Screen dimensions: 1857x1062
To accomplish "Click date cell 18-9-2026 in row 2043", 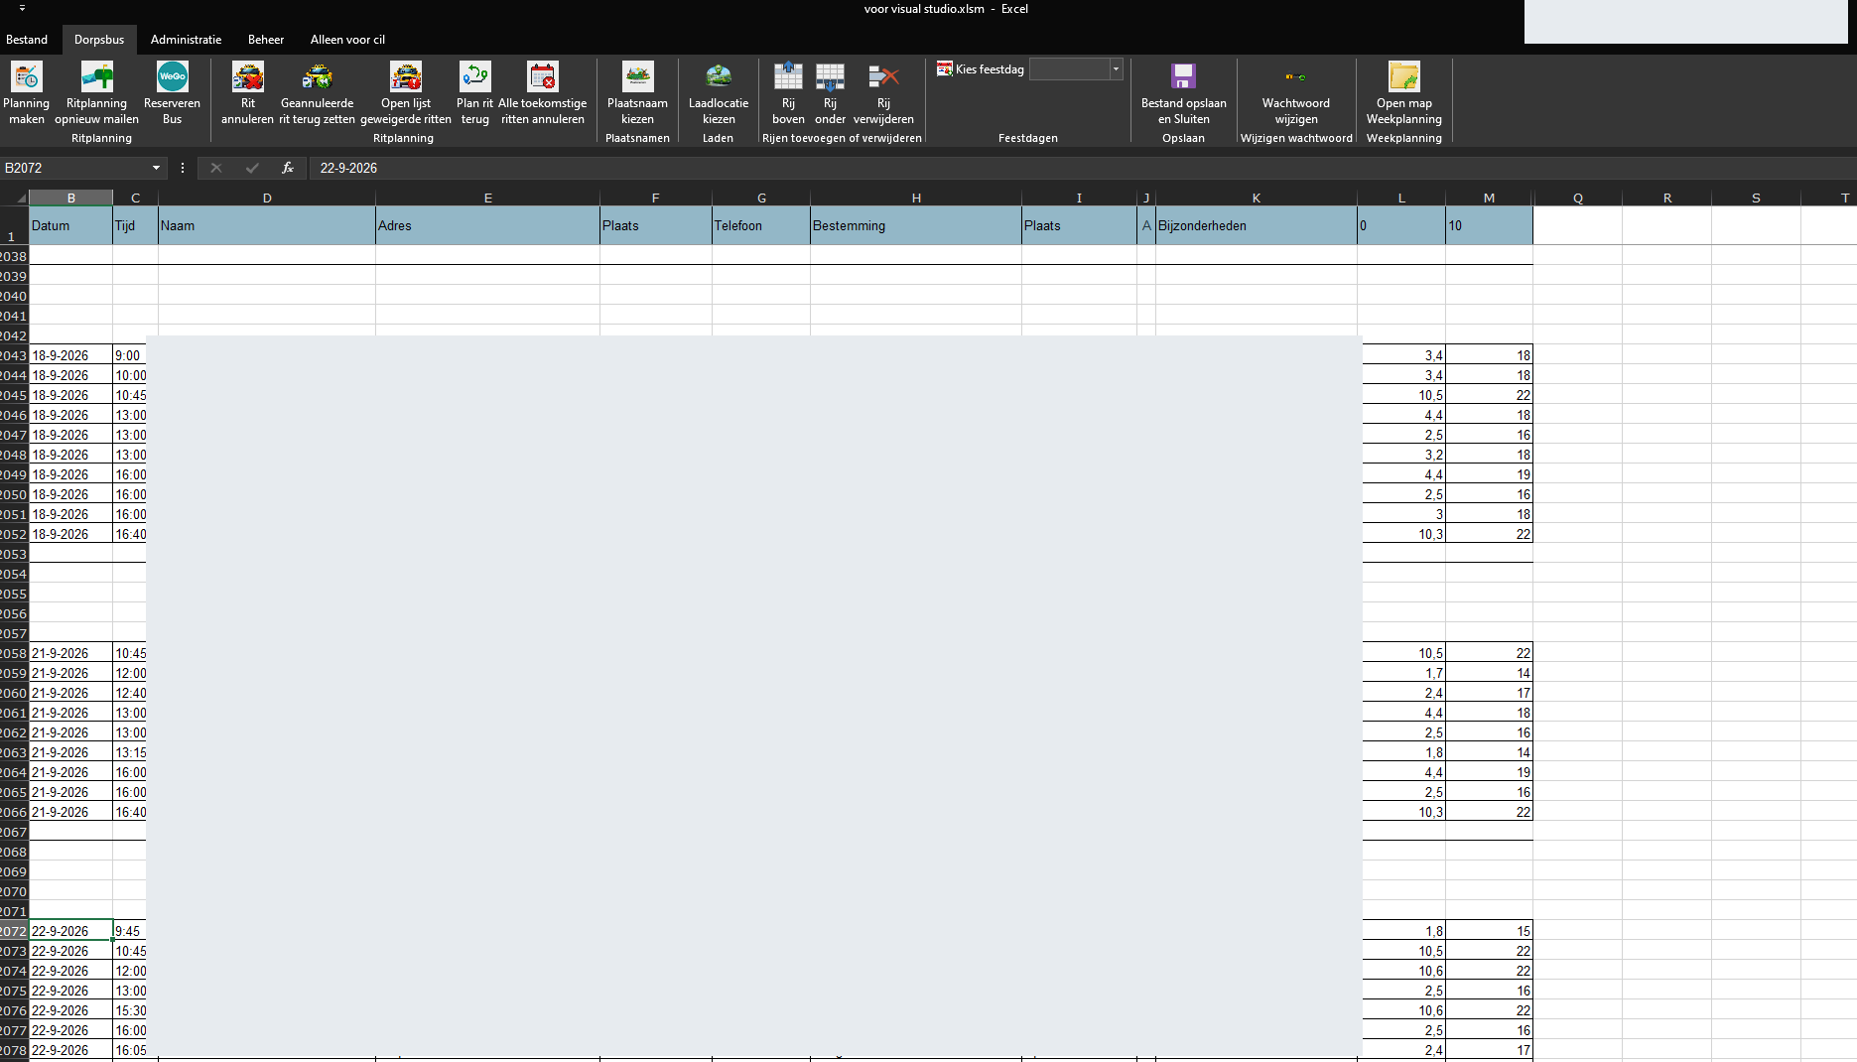I will tap(70, 355).
